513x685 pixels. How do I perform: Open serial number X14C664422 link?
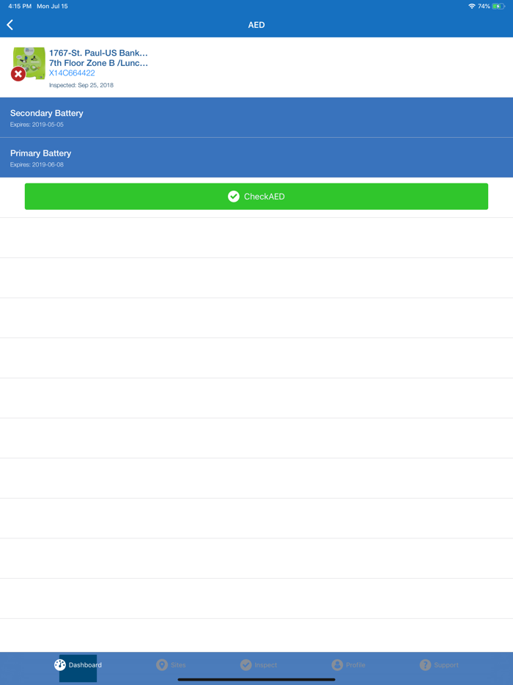72,73
